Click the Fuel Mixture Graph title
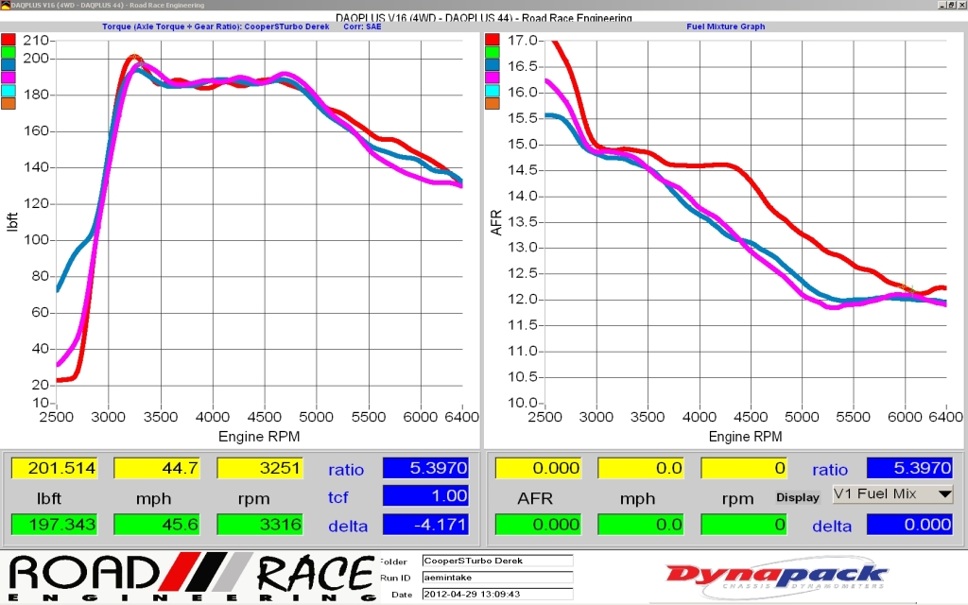This screenshot has width=968, height=605. click(x=725, y=26)
